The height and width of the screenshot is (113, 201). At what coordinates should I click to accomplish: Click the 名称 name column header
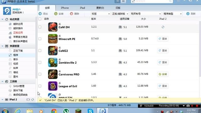tap(46, 19)
